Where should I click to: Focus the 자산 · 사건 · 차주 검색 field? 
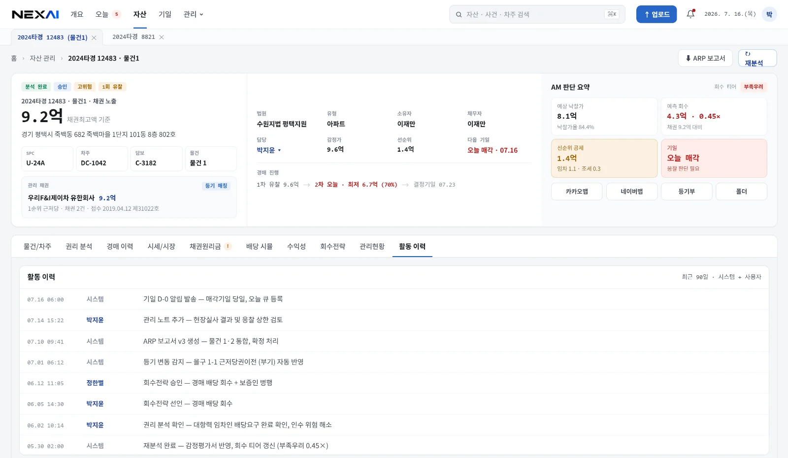pyautogui.click(x=537, y=14)
